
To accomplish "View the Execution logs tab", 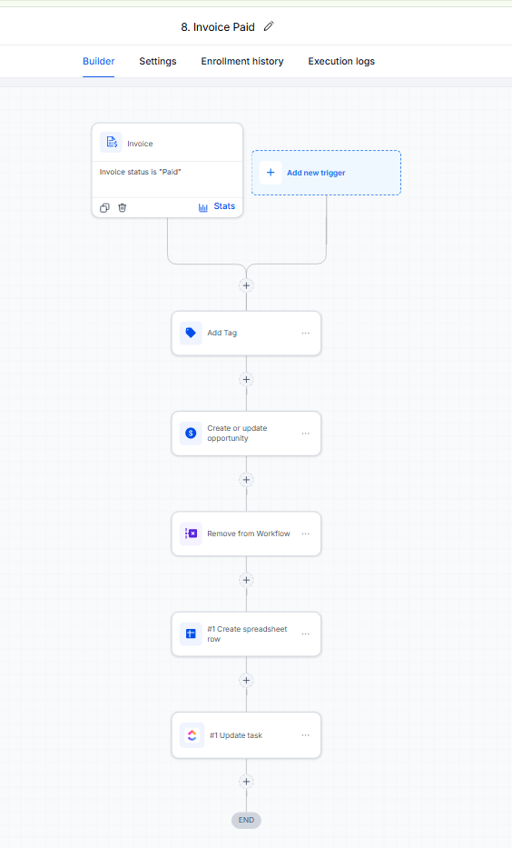I will 341,61.
